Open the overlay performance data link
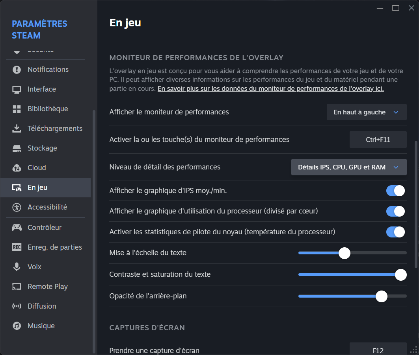Screen dimensions: 419x355 pos(270,89)
